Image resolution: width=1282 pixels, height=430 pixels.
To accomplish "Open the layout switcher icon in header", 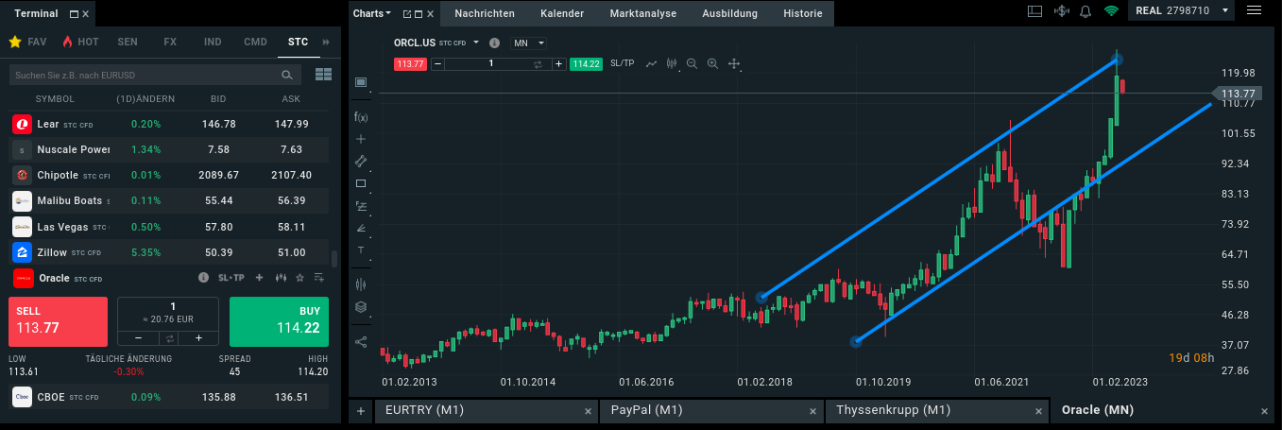I will tap(1034, 11).
